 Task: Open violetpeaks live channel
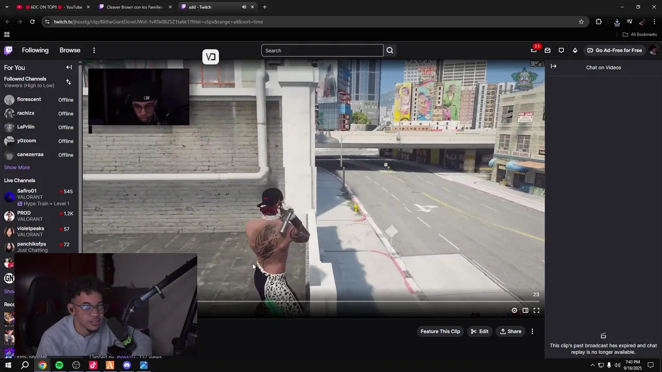coord(39,231)
